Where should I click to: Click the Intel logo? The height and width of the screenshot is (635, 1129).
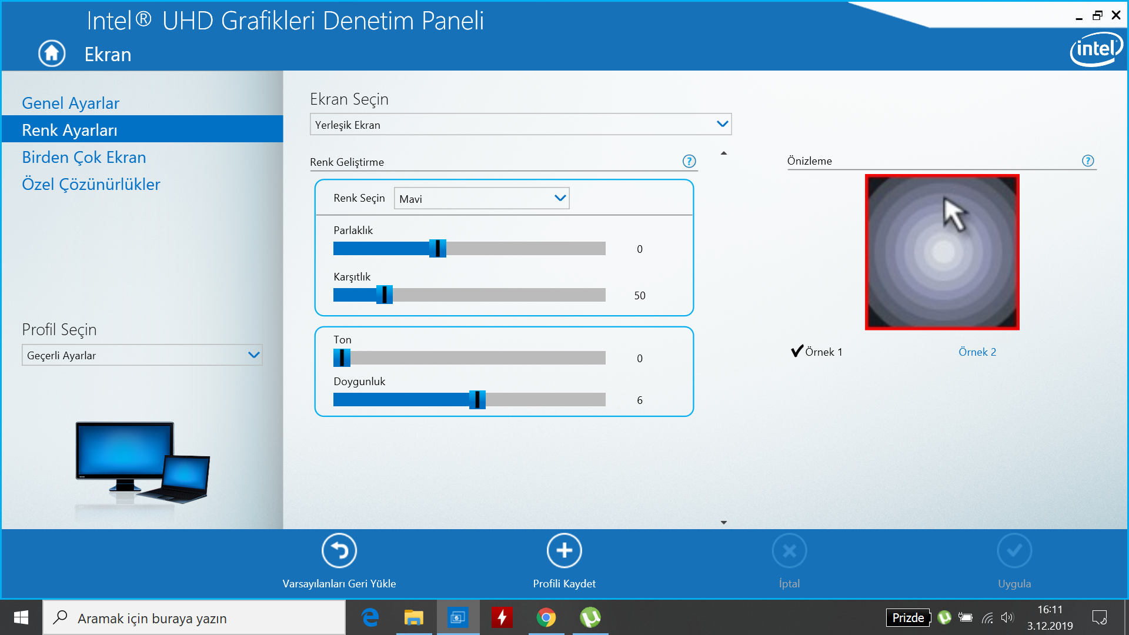(1096, 49)
